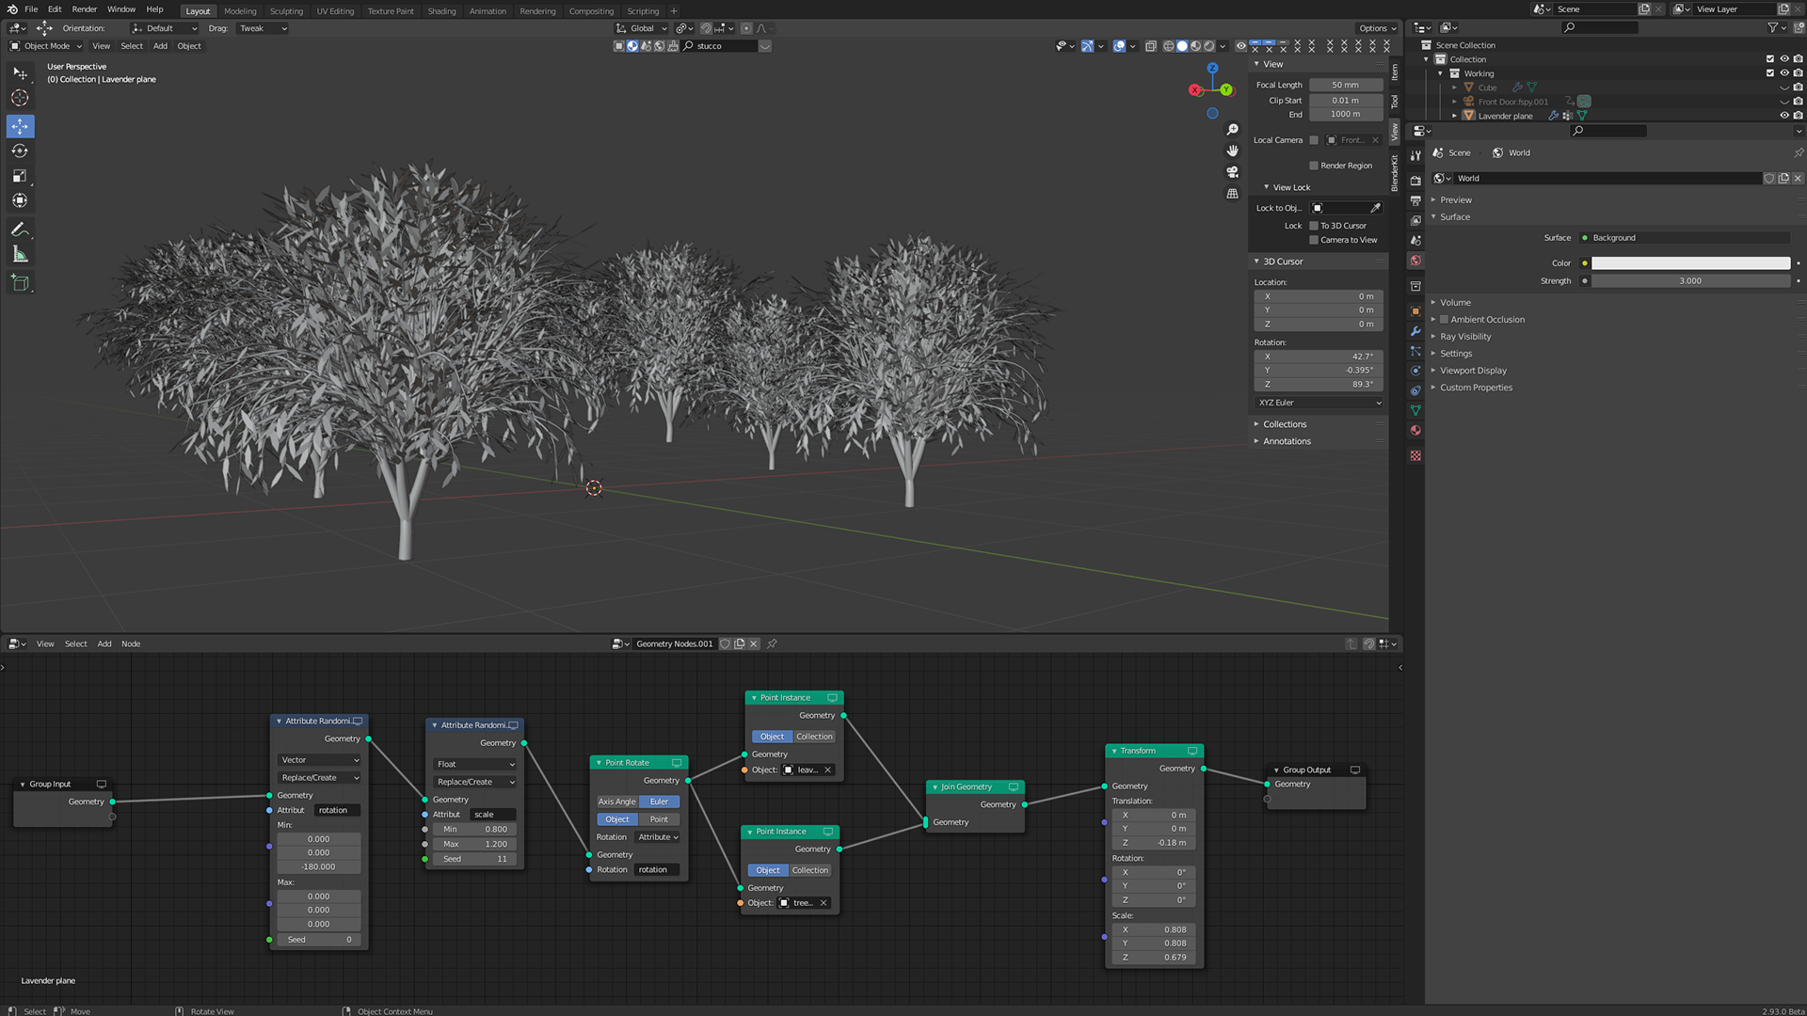The image size is (1807, 1016).
Task: Select the Annotate pencil tool
Action: click(20, 230)
